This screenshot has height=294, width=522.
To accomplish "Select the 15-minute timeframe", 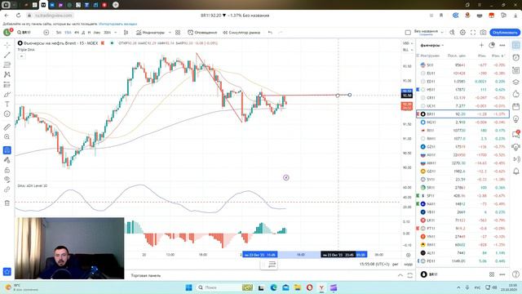I will pos(68,33).
